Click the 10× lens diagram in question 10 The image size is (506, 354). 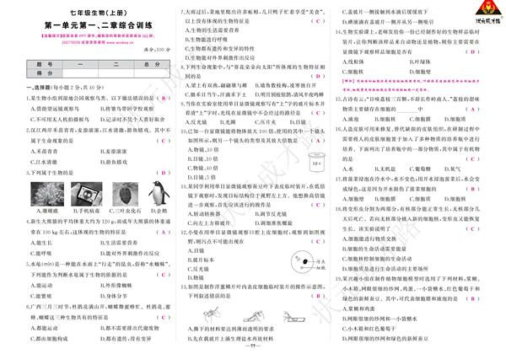pos(316,162)
